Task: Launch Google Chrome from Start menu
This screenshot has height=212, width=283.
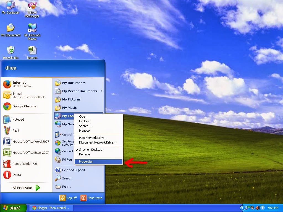Action: [26, 106]
